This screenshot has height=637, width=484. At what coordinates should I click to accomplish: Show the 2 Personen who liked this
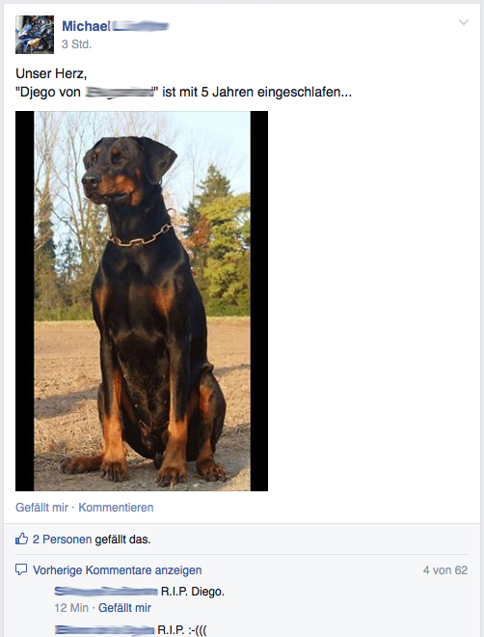coord(62,540)
